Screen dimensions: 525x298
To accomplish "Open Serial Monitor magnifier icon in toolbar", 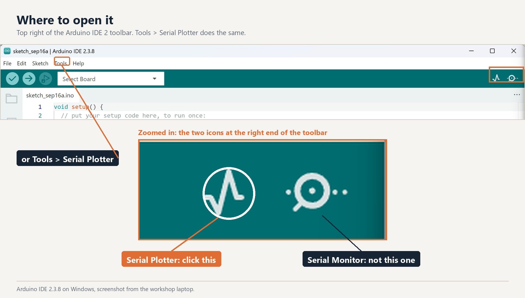I will point(512,78).
